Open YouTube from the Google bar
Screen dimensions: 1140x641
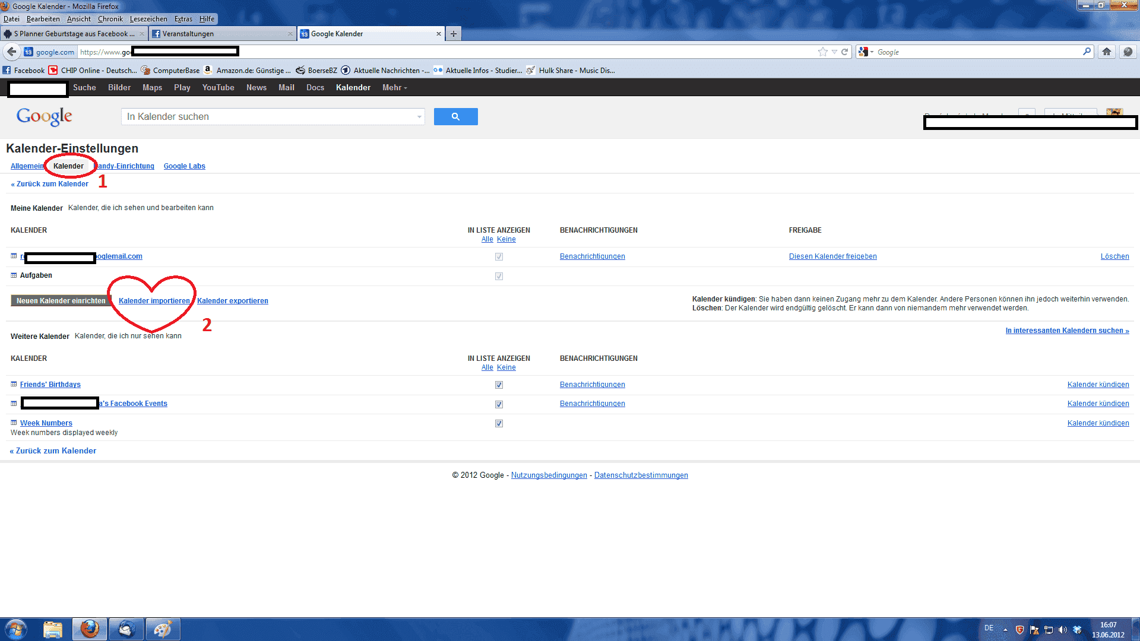click(x=218, y=87)
